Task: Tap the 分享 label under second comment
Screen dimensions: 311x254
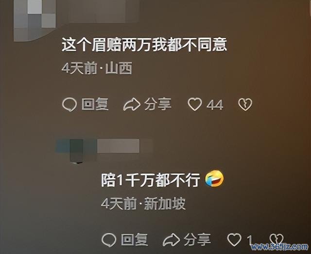Action: [x=197, y=239]
